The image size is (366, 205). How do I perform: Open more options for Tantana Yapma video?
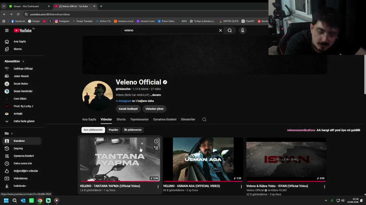(158, 186)
